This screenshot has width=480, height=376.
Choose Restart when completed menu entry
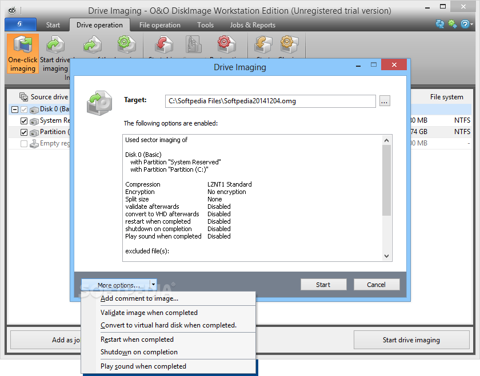pos(169,339)
